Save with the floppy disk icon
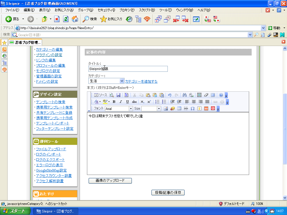Image resolution: width=287 pixels, height=215 pixels. [x=118, y=95]
